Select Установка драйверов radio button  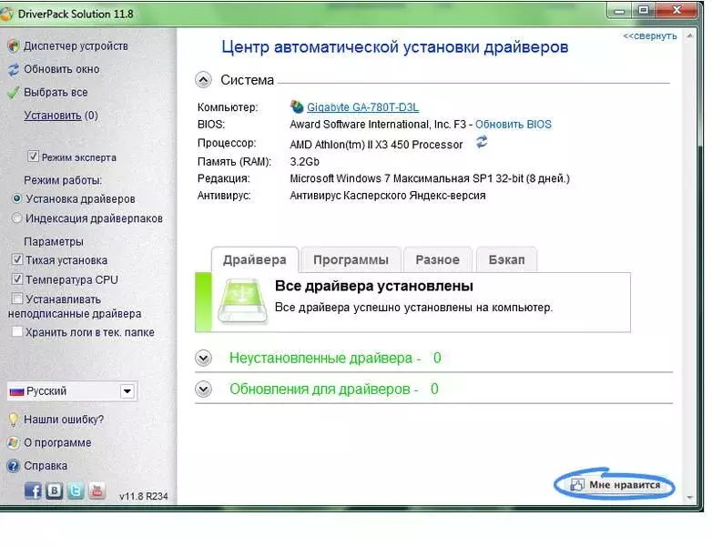pos(16,198)
